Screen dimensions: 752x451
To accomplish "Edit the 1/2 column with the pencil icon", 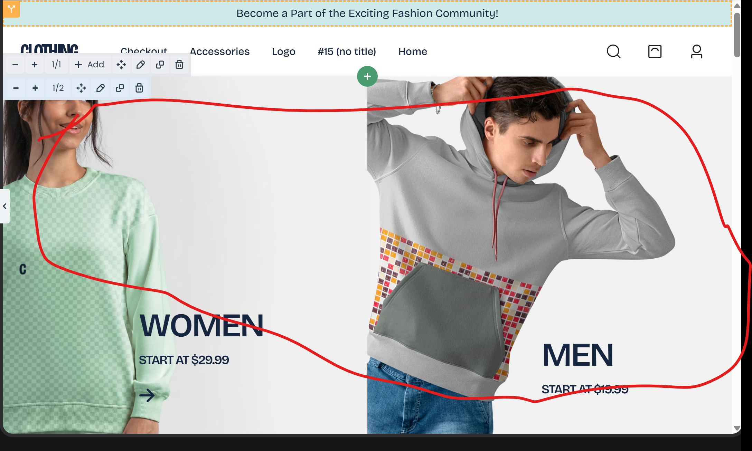I will [x=100, y=88].
